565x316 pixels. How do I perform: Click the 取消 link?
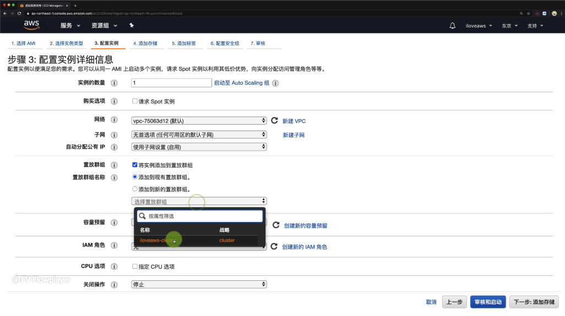[x=431, y=302]
